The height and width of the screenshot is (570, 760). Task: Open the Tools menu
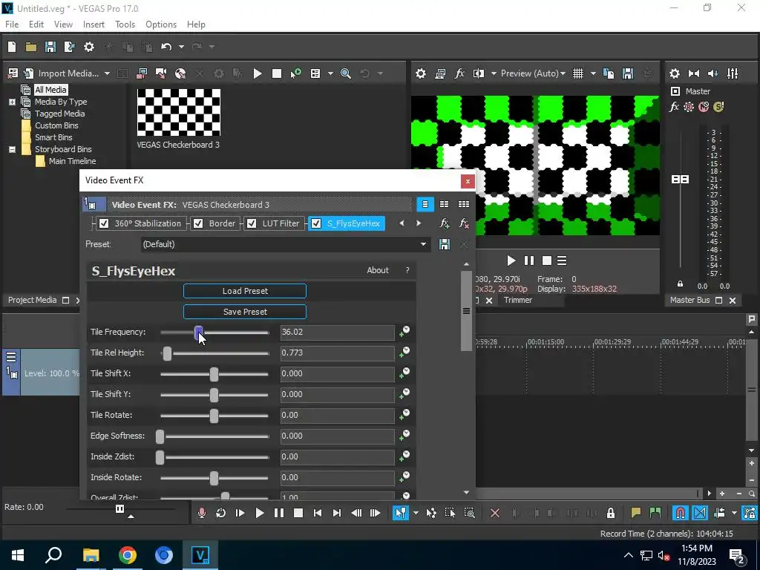125,24
